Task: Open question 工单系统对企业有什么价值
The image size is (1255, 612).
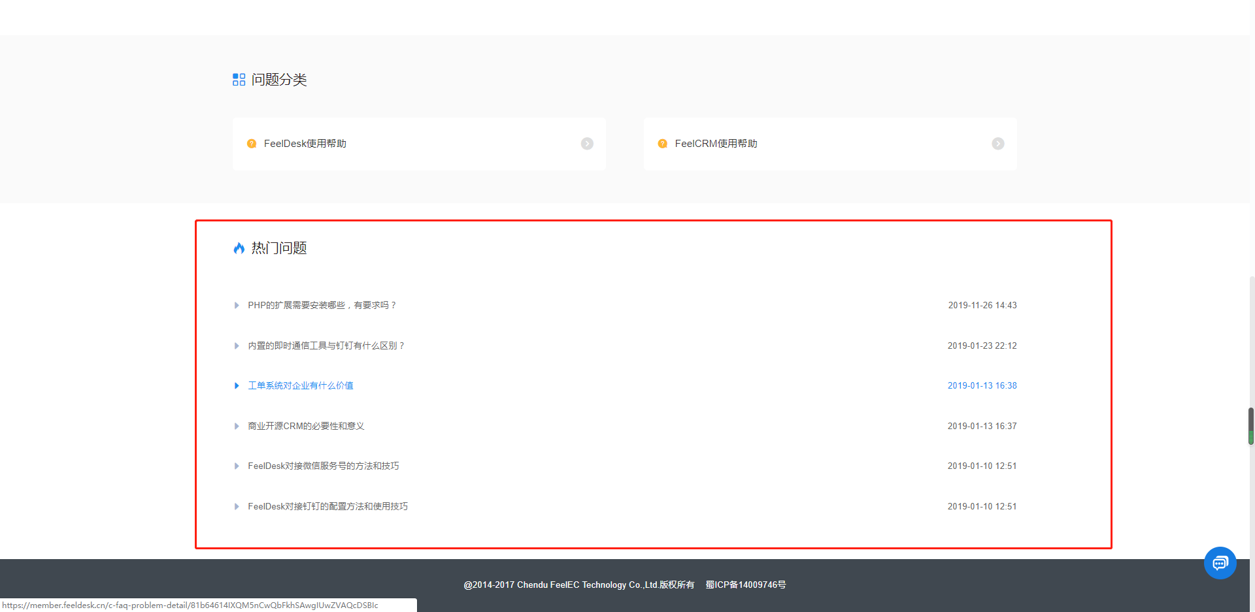Action: click(301, 385)
